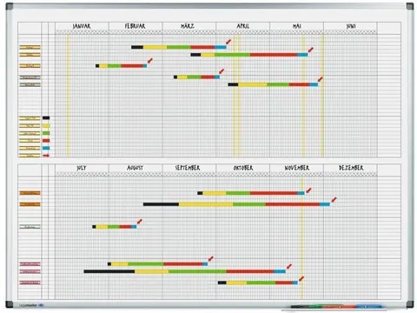The image size is (417, 313).
Task: Click the first orange row label in bottom planner
Action: pyautogui.click(x=30, y=193)
